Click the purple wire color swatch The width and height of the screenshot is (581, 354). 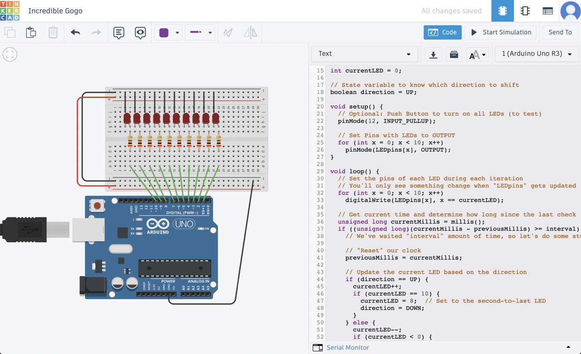tap(164, 33)
